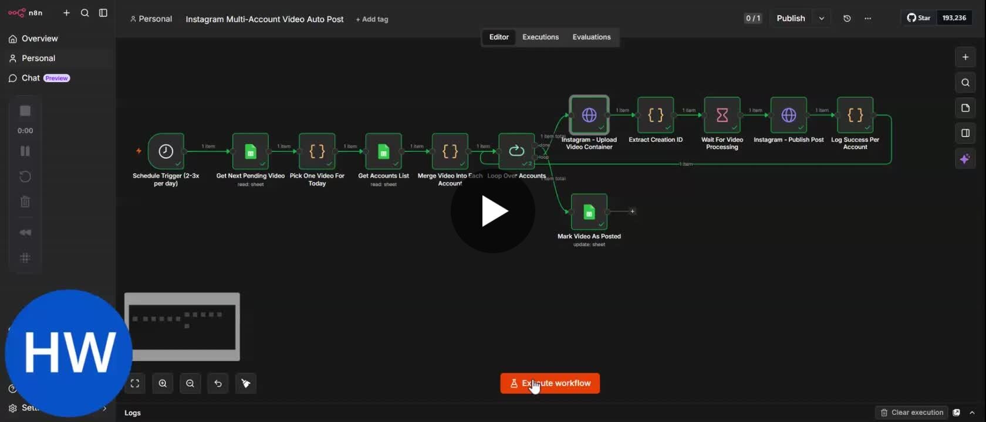Open the AI assistant sparkle button
The width and height of the screenshot is (986, 422).
point(965,159)
